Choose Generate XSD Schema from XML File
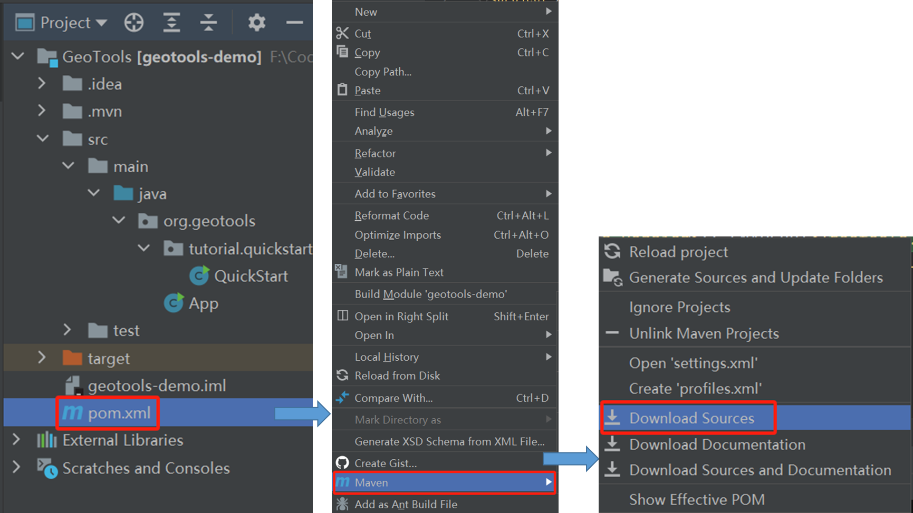Image resolution: width=913 pixels, height=513 pixels. pos(445,441)
